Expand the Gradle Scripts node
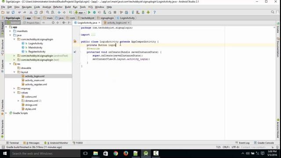 (6, 113)
